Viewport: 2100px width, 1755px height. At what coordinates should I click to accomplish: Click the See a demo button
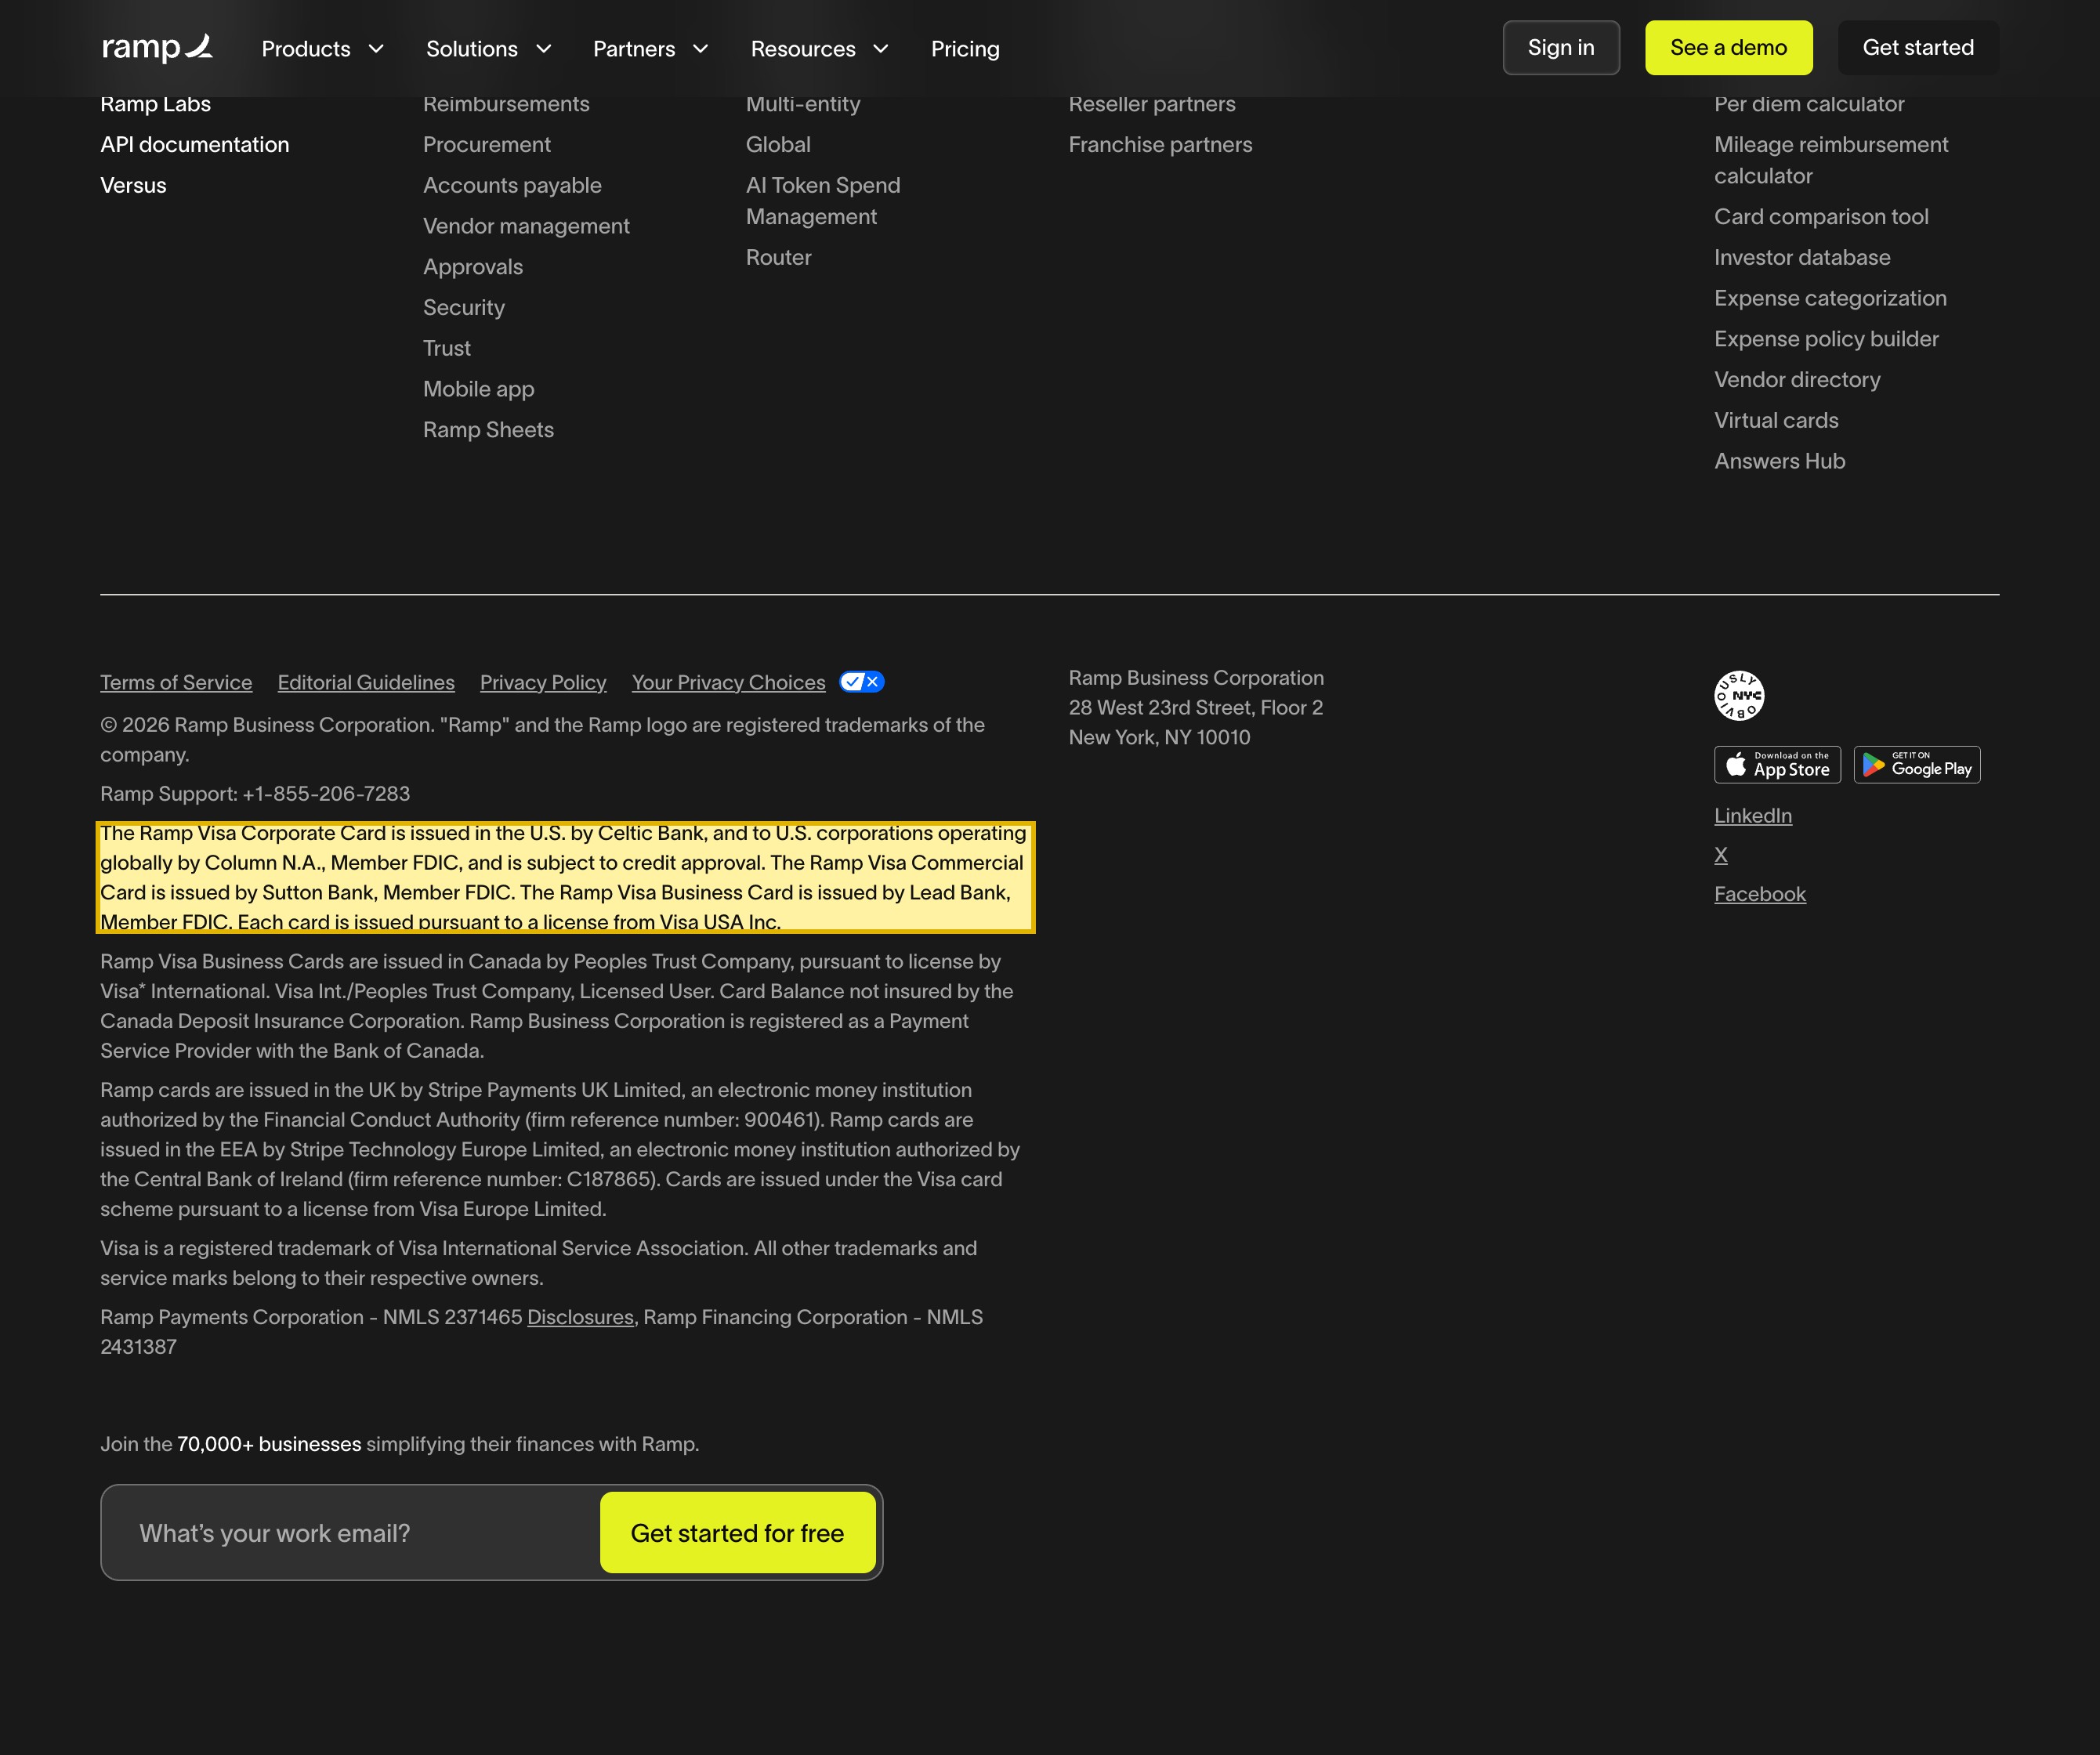click(1728, 47)
